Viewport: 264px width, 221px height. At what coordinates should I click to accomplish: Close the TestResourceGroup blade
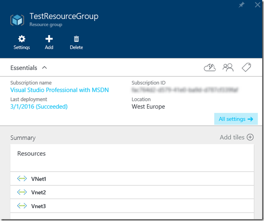(258, 5)
